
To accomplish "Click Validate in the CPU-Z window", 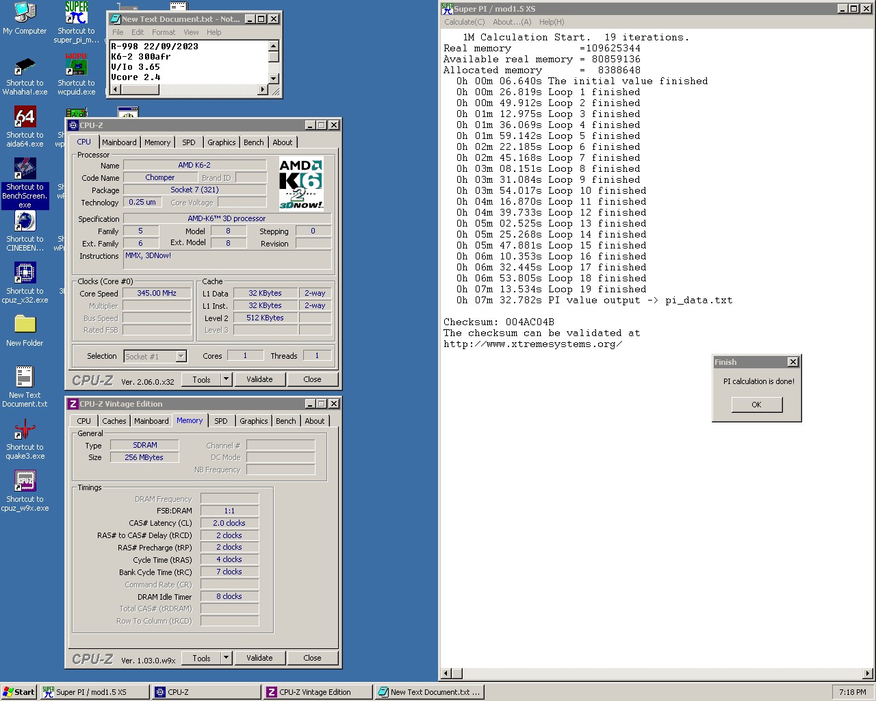I will click(259, 379).
